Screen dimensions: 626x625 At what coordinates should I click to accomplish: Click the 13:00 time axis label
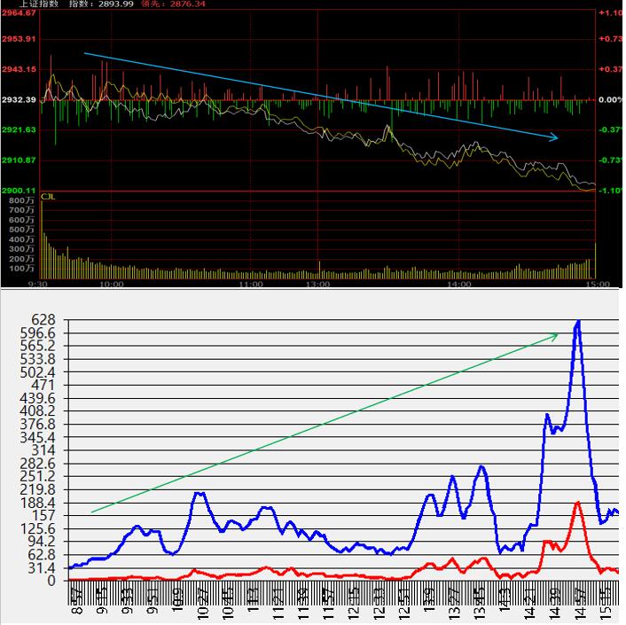(x=318, y=285)
